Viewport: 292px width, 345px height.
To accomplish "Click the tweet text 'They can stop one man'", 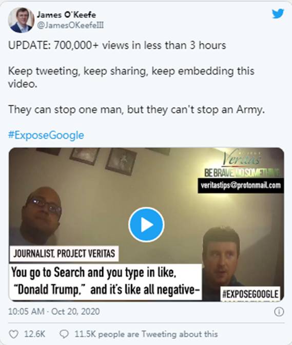I will [137, 109].
